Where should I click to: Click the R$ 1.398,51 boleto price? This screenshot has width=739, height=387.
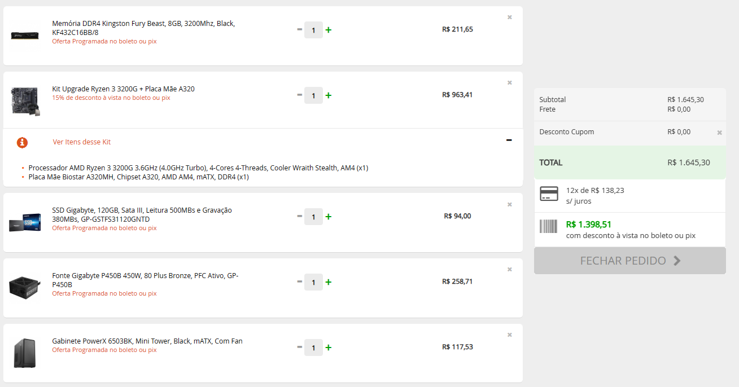click(589, 224)
